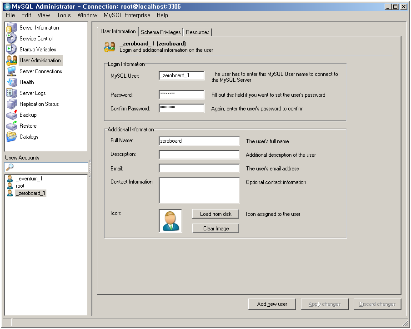Click the user header icon beside _zeroboard_1 title
Viewport: 411px width, 329px height.
coord(110,47)
